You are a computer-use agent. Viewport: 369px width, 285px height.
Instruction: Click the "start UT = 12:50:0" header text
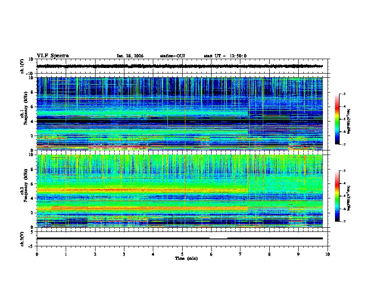(225, 56)
